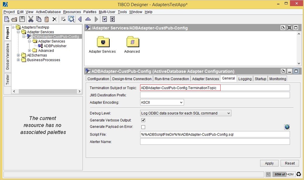Click the up arrow navigate-to-parent icon

88,19
